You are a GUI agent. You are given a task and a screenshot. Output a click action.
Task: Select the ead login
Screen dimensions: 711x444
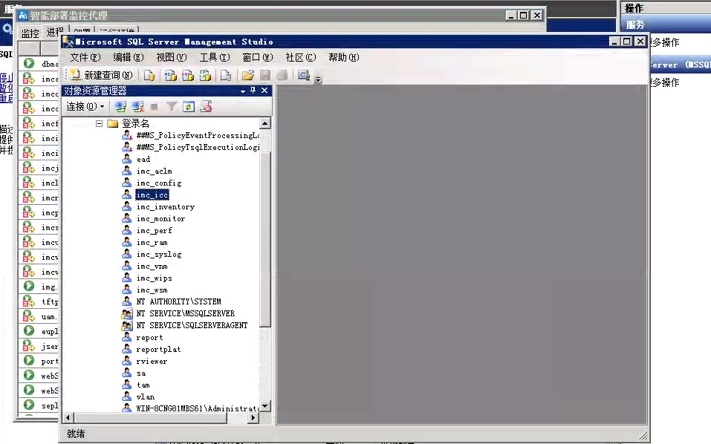[x=143, y=160]
